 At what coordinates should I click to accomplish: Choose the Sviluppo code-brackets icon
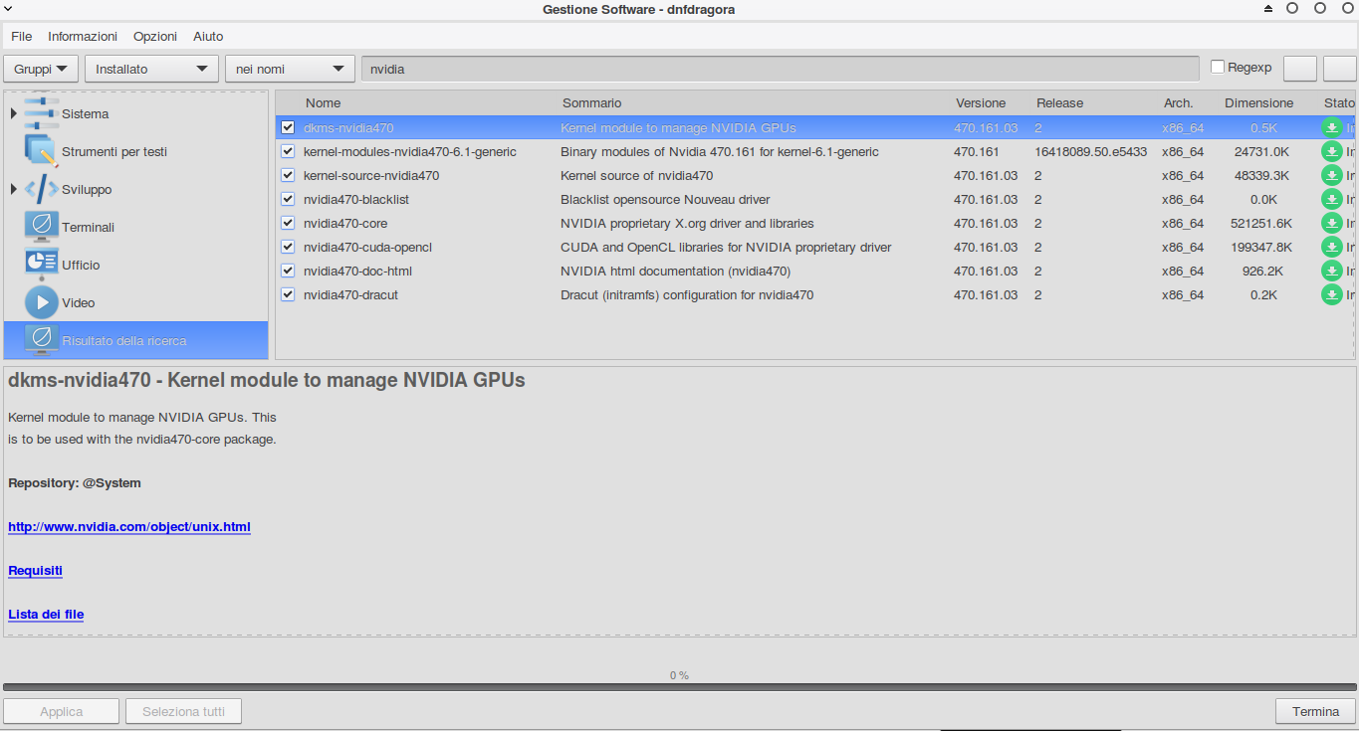click(x=41, y=189)
